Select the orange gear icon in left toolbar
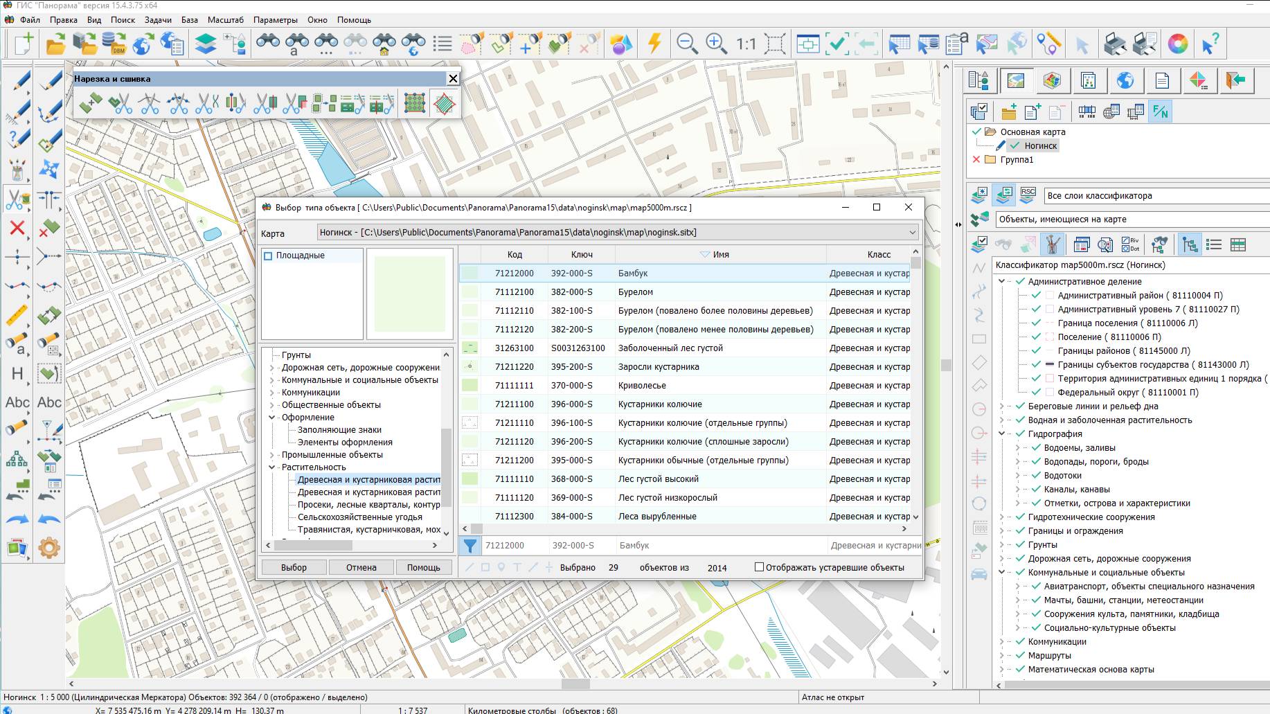This screenshot has width=1270, height=714. 49,548
